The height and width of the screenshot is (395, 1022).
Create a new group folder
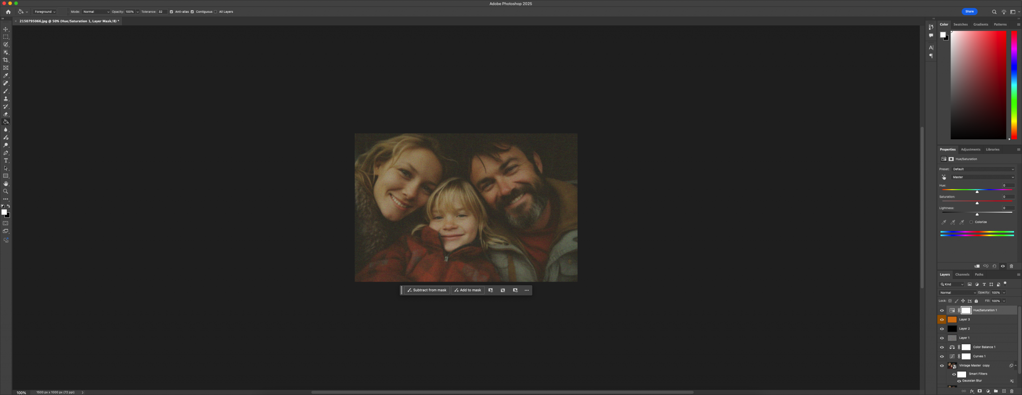(x=996, y=391)
